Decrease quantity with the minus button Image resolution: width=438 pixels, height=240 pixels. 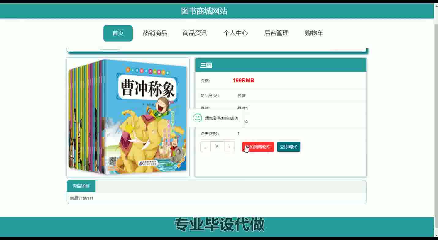pyautogui.click(x=206, y=147)
